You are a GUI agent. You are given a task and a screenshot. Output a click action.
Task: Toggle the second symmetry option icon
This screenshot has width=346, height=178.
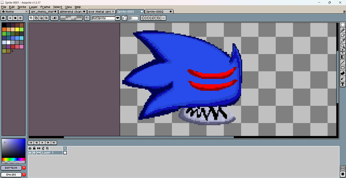(148, 18)
